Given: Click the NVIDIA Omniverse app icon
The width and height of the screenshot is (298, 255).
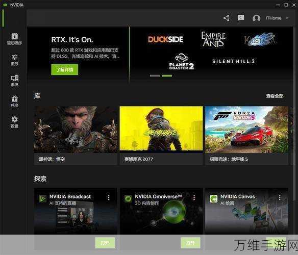Looking at the screenshot, I should click(x=128, y=199).
